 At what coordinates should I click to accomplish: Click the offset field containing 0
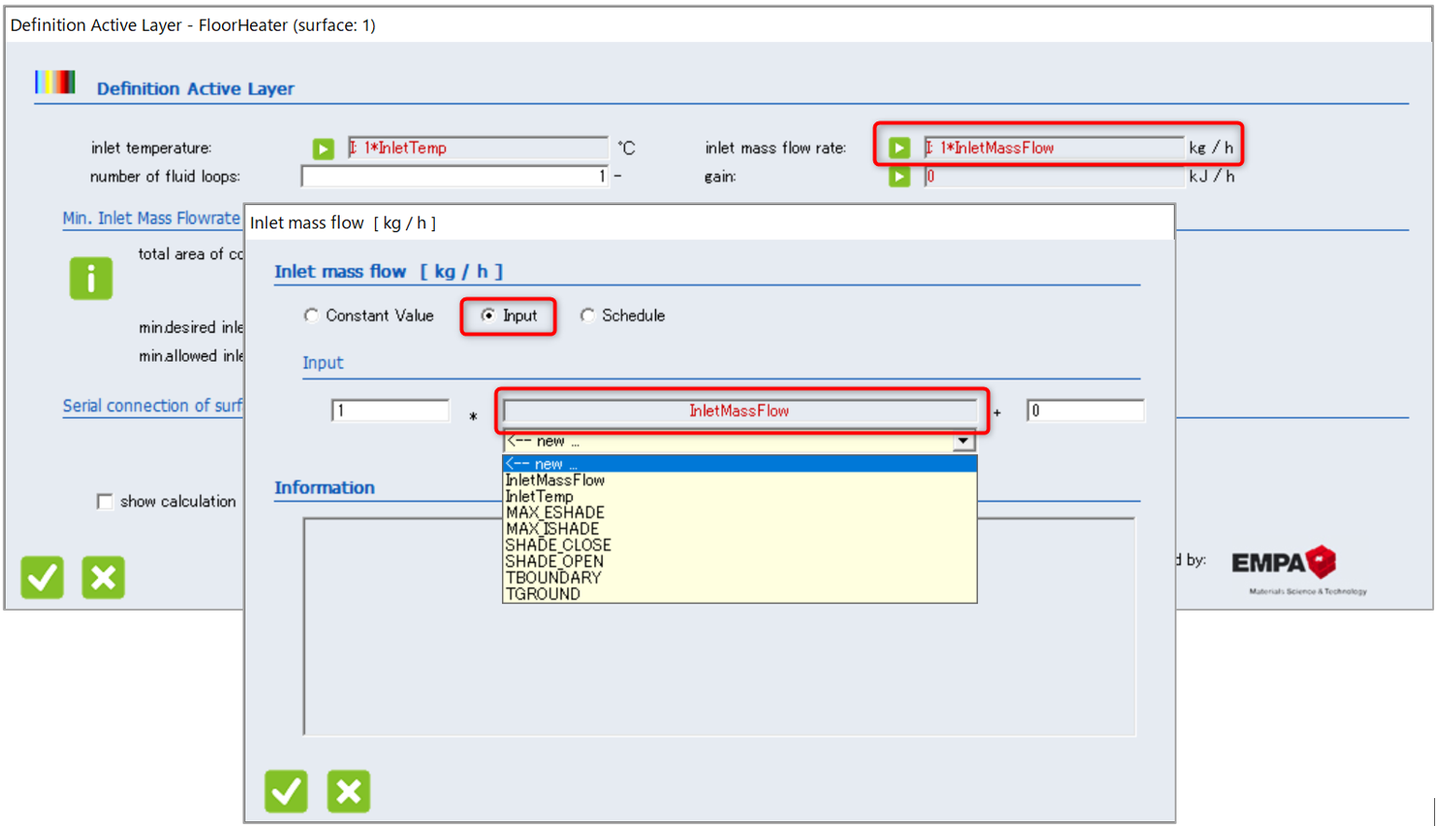point(1085,410)
